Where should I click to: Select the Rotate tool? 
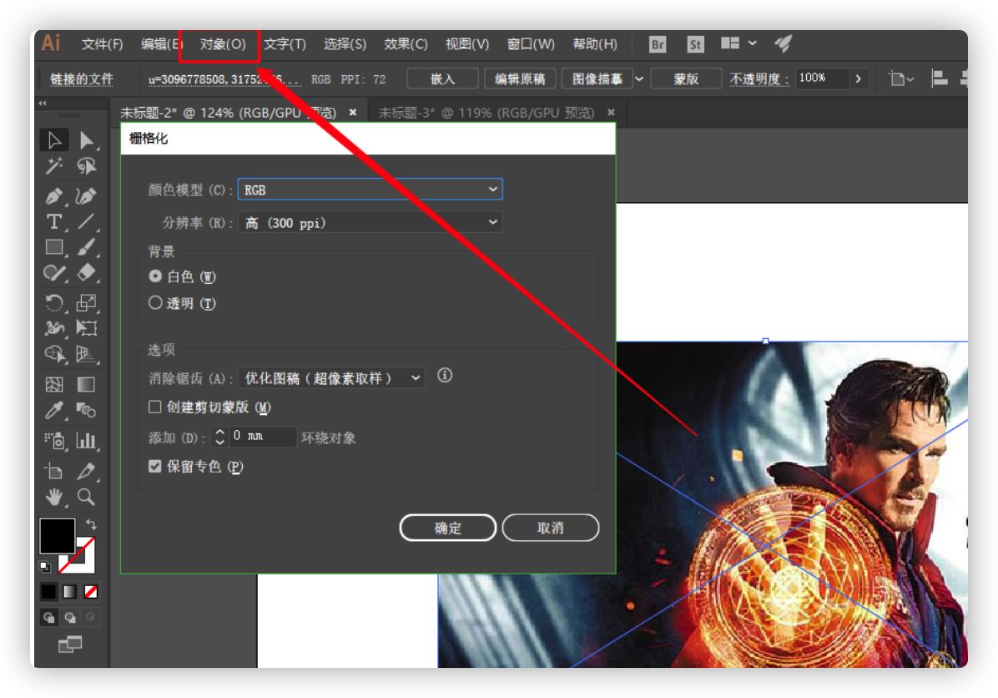pos(54,302)
